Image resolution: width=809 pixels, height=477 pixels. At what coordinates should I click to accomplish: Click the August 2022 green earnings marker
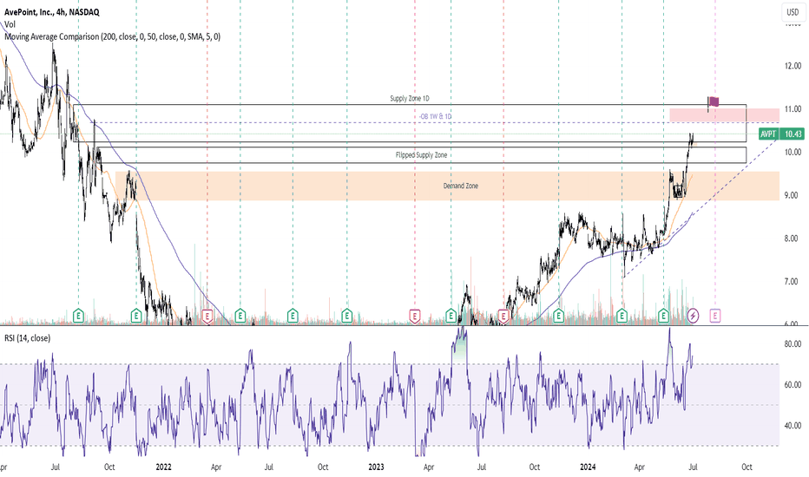pos(293,315)
